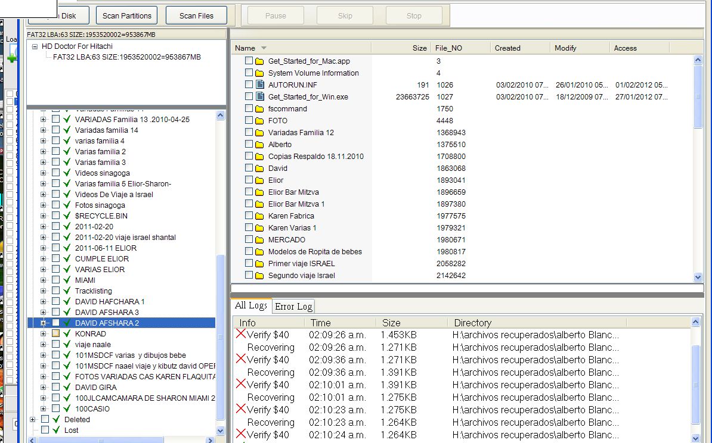Image resolution: width=712 pixels, height=443 pixels.
Task: Click the Copias Respaldo 18.11.2010 folder icon
Action: (259, 157)
